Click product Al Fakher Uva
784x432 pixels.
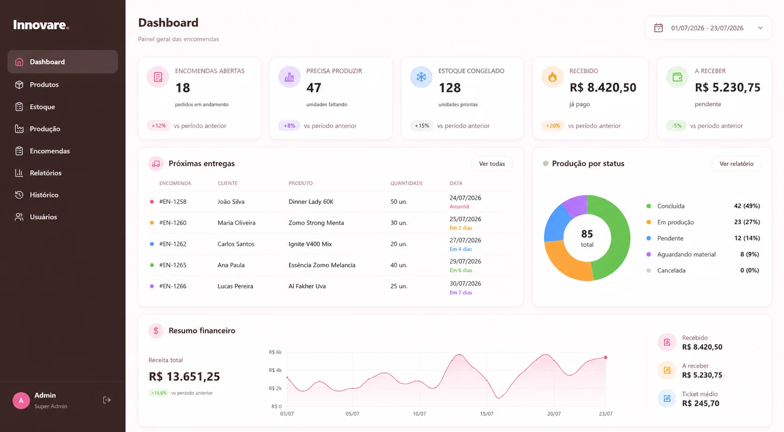307,286
